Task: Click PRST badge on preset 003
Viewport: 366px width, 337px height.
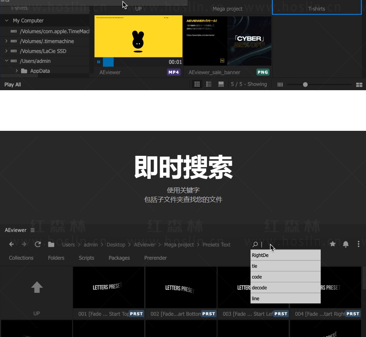Action: tap(281, 314)
